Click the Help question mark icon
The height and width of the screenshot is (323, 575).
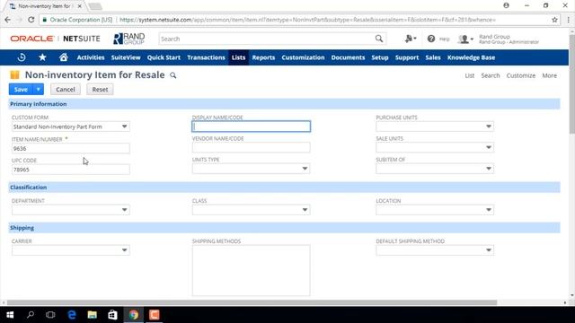pyautogui.click(x=431, y=39)
